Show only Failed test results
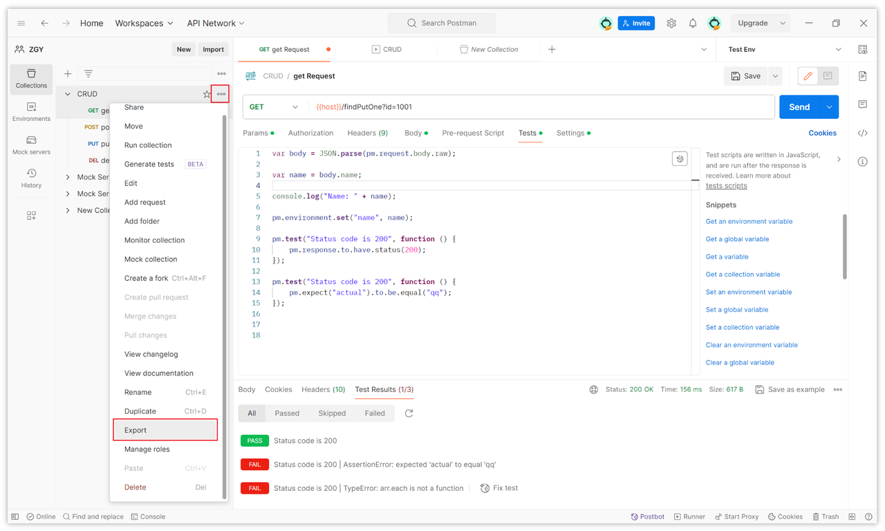Viewport: 885px width, 531px height. 375,413
